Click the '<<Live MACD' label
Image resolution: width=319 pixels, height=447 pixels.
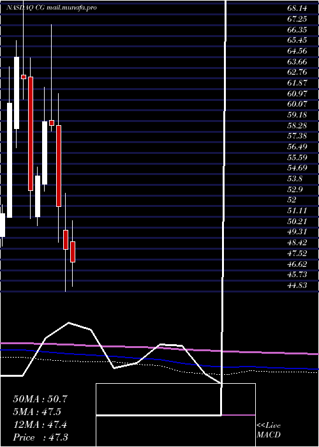coord(269,430)
